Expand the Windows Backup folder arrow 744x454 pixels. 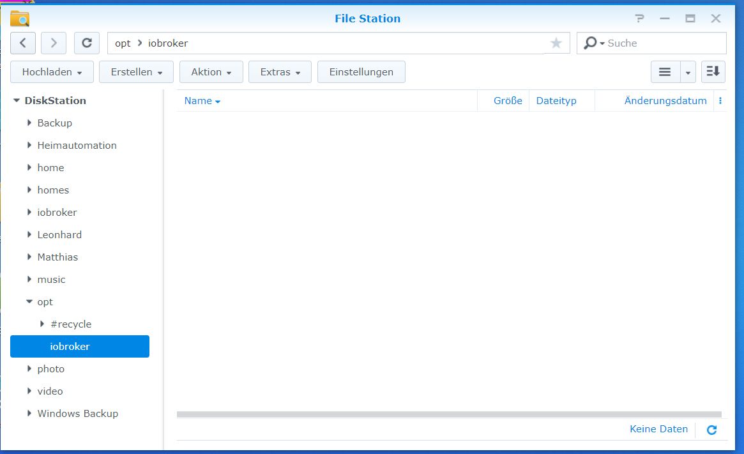[29, 413]
